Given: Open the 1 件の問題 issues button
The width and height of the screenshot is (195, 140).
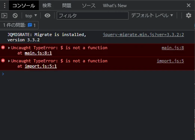Looking at the screenshot, I should (19, 25).
